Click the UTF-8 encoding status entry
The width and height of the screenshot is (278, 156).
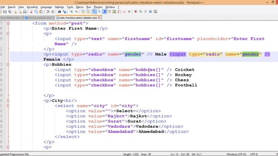254,154
